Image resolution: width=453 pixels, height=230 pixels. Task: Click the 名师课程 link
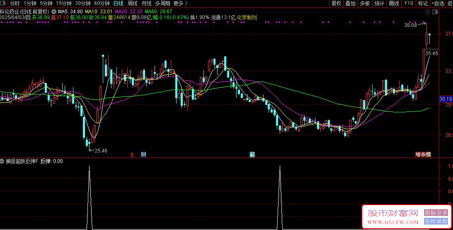point(436,221)
